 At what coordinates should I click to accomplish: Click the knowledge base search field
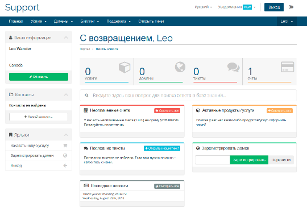click(x=188, y=96)
